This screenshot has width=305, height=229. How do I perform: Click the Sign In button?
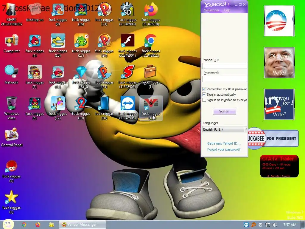point(225,111)
